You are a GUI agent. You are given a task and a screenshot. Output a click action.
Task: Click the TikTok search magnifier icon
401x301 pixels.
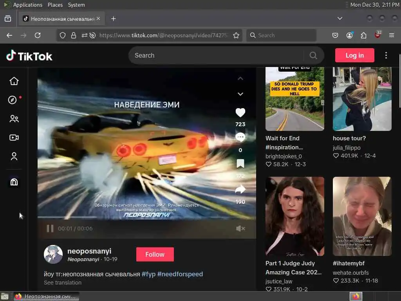pos(313,55)
